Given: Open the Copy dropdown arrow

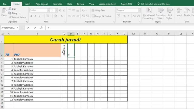Looking at the screenshot, I should (19, 13).
